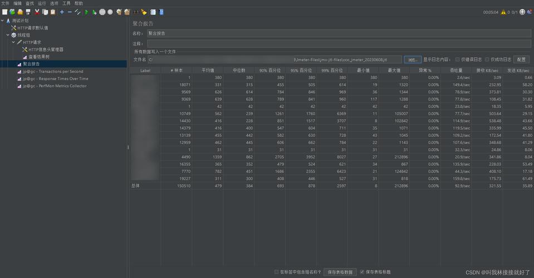534x278 pixels.
Task: Start the test with green play icon
Action: click(86, 12)
